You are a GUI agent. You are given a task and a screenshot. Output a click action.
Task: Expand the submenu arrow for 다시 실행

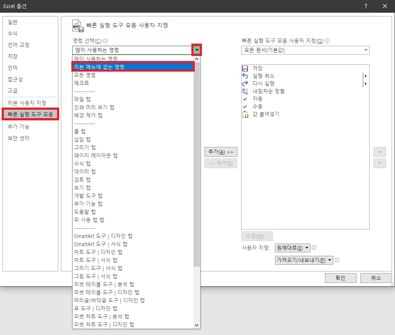[365, 83]
